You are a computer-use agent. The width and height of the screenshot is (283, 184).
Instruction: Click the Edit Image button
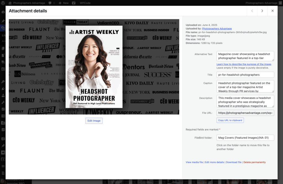94,121
